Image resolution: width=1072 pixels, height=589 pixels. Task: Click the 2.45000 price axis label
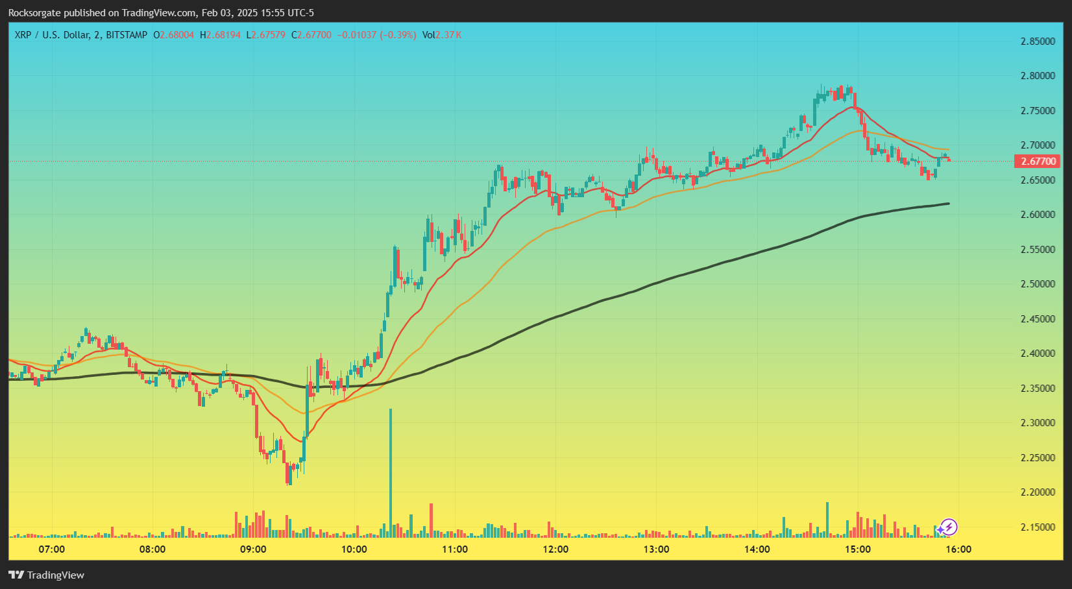tap(1038, 319)
